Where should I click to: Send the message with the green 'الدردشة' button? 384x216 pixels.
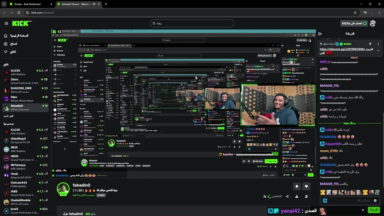point(374,210)
